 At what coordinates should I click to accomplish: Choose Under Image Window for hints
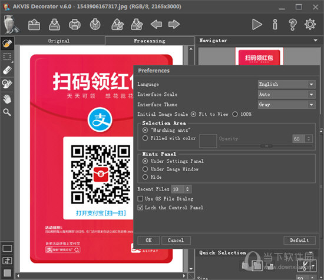146,169
